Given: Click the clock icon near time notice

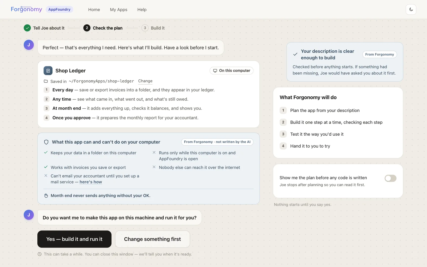Looking at the screenshot, I should tap(39, 254).
